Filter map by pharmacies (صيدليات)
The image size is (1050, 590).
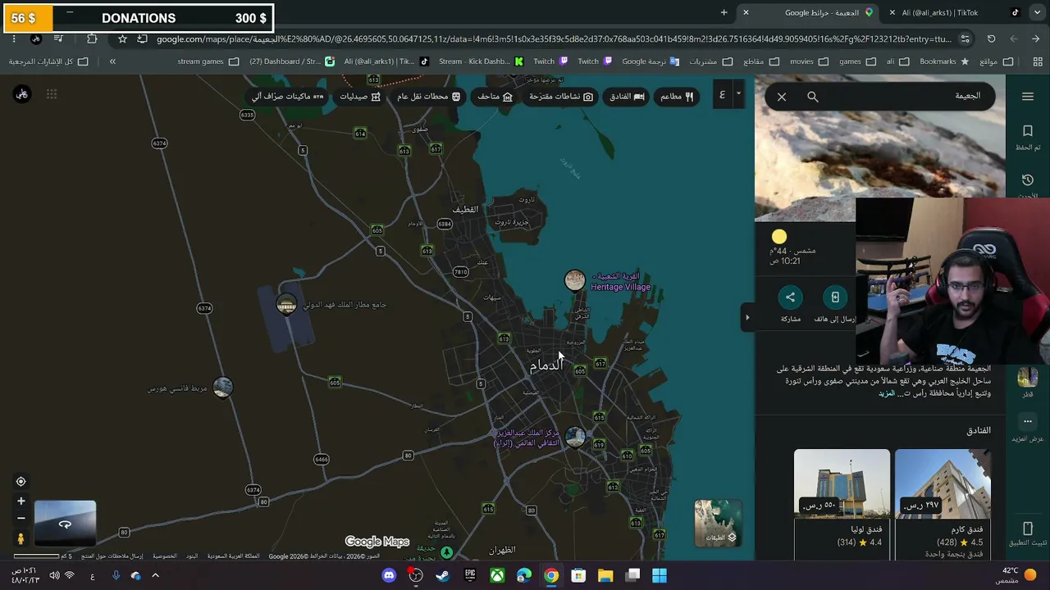click(360, 97)
